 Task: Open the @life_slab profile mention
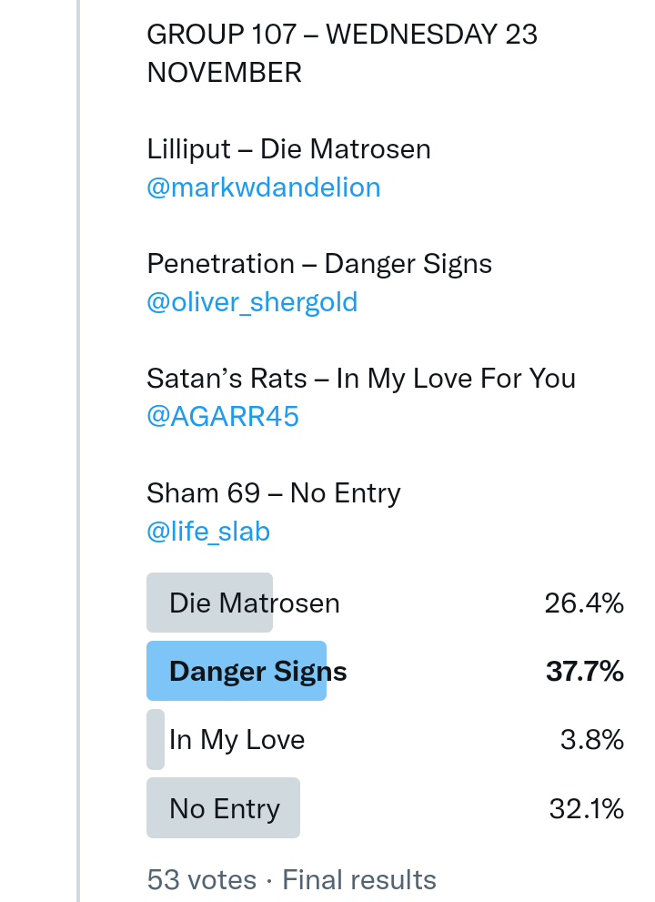(208, 532)
